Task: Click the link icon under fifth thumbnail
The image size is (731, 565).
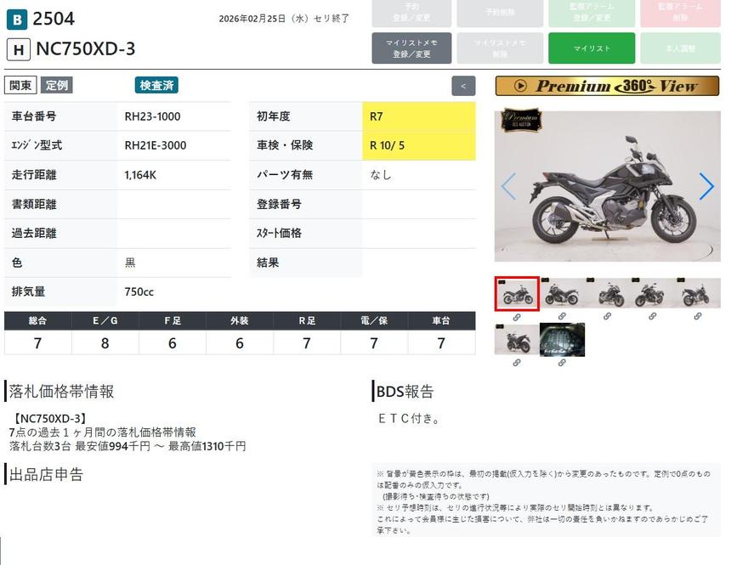Action: (698, 316)
